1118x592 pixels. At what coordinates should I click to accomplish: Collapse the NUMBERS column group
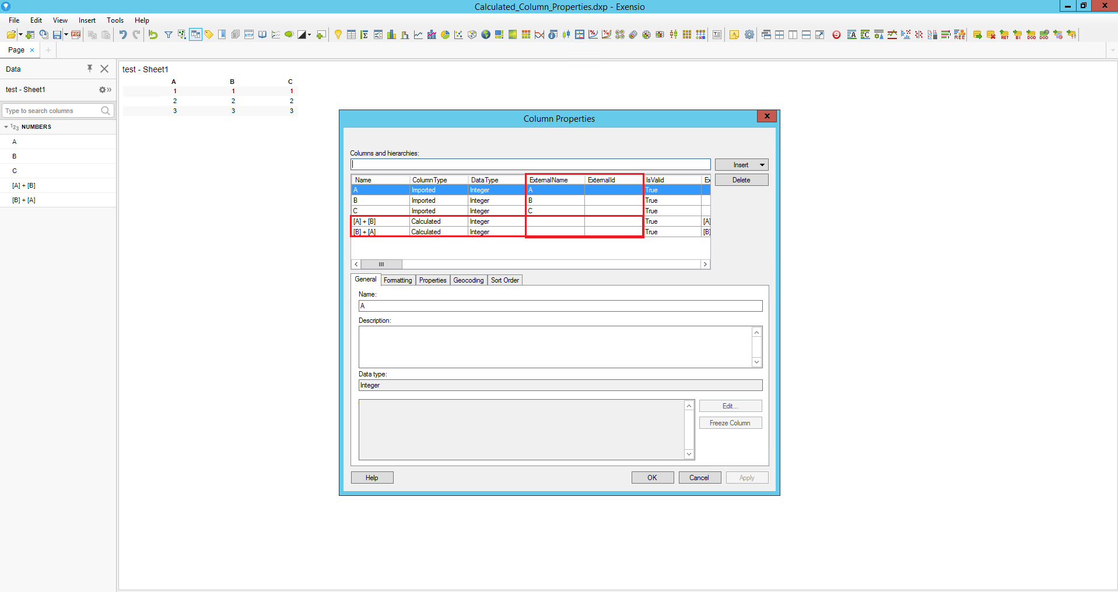click(x=6, y=127)
